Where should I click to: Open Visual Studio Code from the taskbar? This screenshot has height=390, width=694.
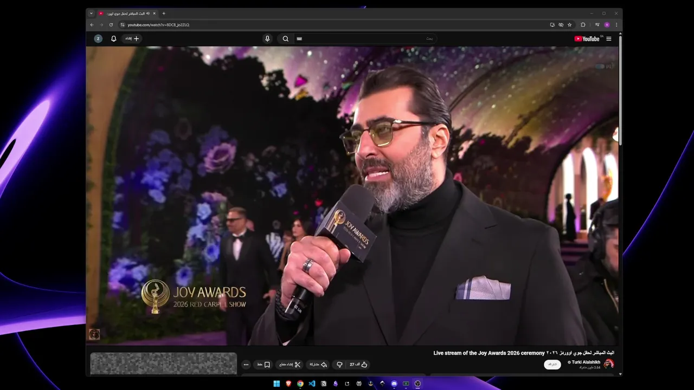tap(312, 383)
